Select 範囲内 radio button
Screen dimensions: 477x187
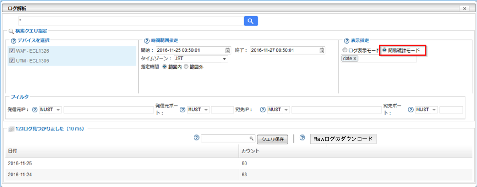[164, 67]
